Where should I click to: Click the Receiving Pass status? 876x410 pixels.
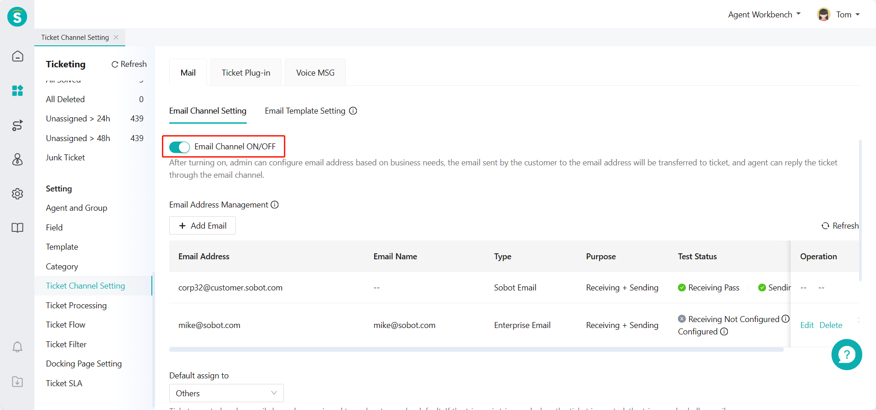pos(709,288)
